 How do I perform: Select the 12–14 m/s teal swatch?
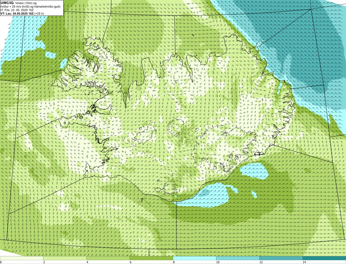(281, 258)
